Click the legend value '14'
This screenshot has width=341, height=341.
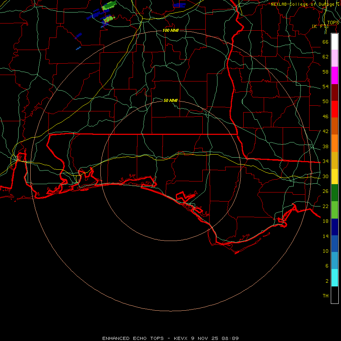325,236
